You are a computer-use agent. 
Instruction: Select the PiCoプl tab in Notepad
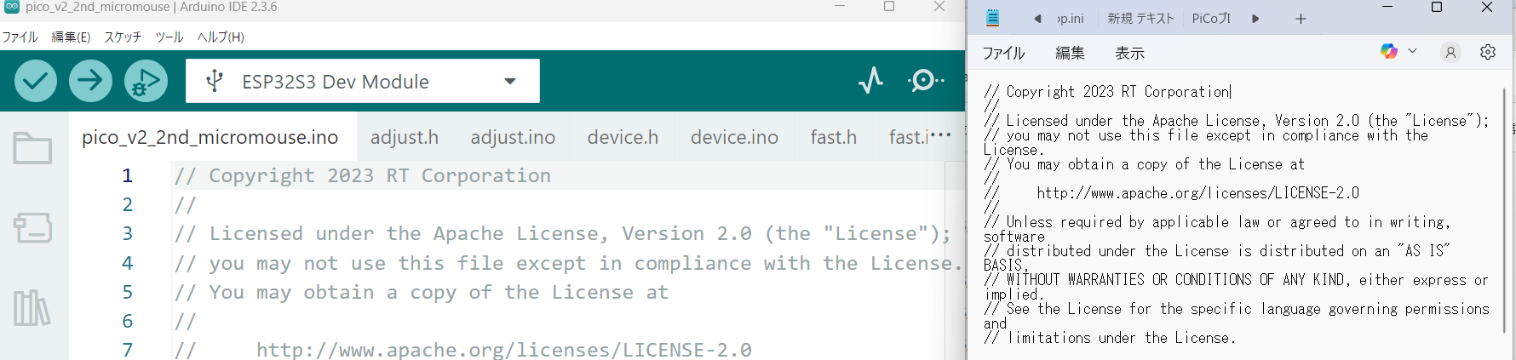click(x=1211, y=19)
